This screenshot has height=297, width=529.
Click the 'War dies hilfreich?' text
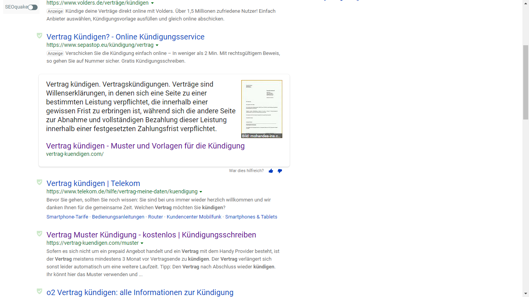click(x=246, y=171)
